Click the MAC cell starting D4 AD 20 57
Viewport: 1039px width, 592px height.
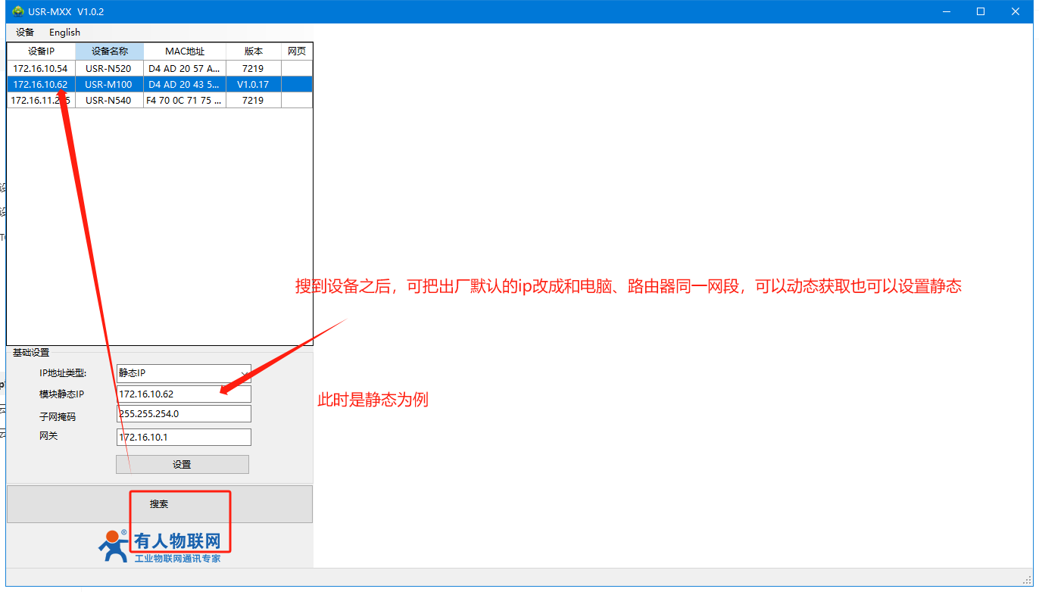185,69
